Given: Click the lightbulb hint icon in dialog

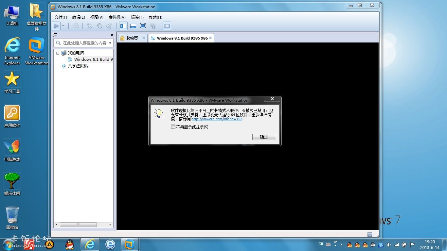Looking at the screenshot, I should (159, 113).
